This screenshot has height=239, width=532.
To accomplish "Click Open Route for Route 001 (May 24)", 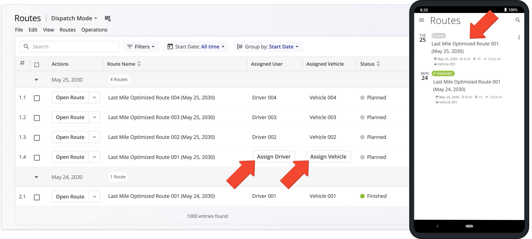I will pos(70,196).
